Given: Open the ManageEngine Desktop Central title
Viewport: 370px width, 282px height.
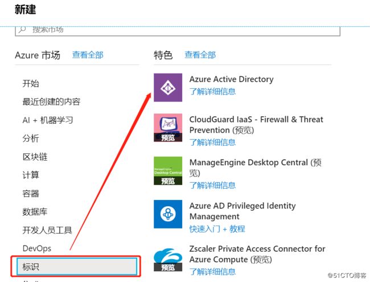Looking at the screenshot, I should [x=256, y=167].
